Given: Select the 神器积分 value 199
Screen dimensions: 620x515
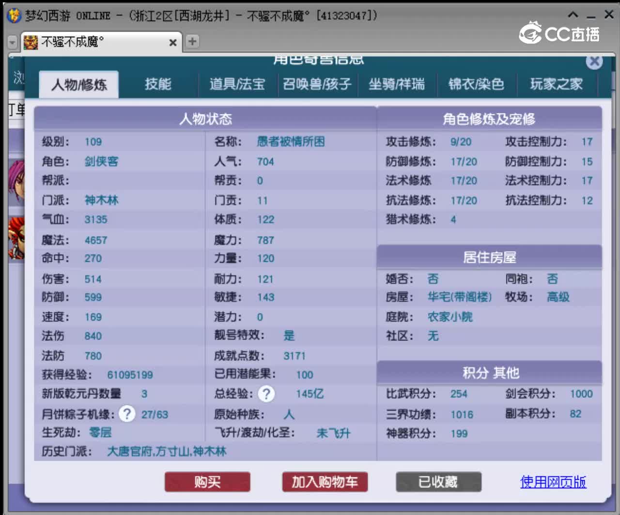Looking at the screenshot, I should tap(459, 434).
